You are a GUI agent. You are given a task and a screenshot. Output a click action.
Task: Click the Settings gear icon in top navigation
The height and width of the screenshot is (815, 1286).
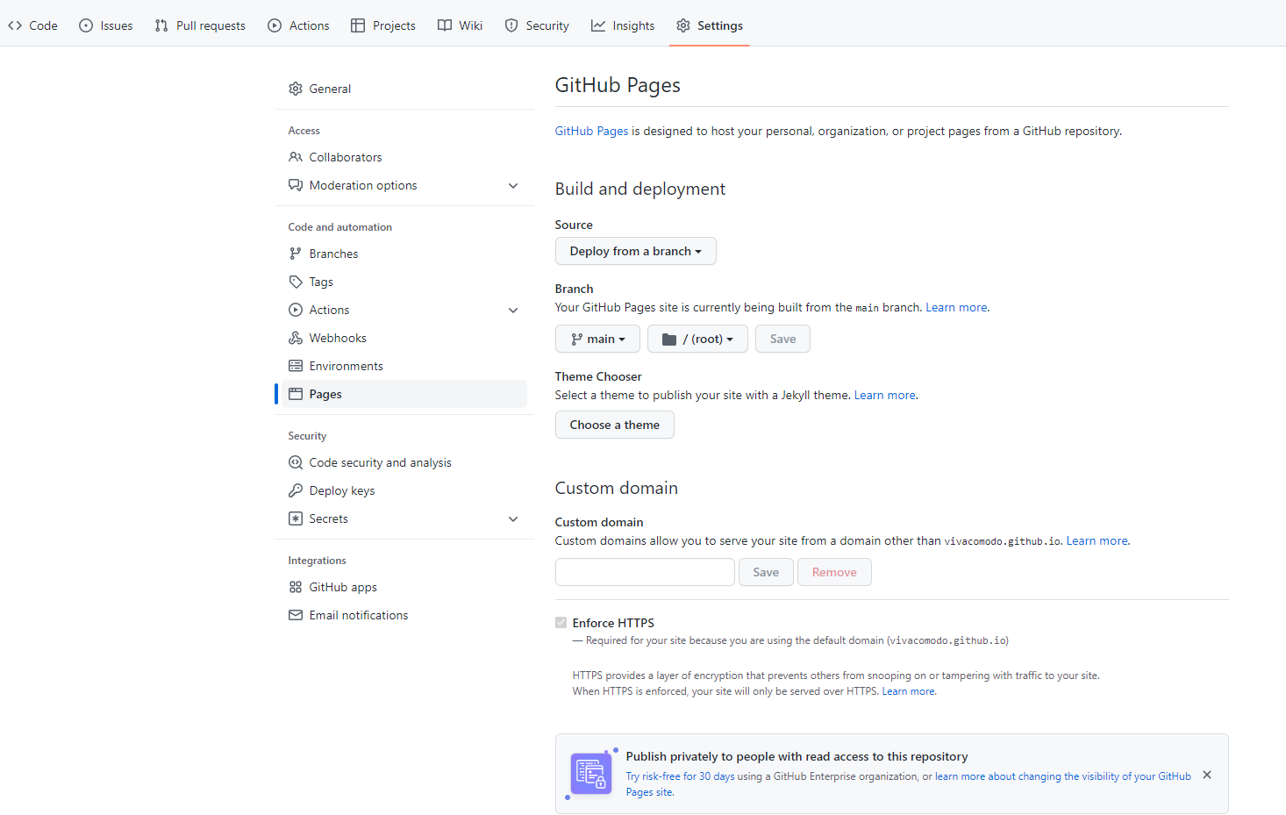[x=683, y=25]
